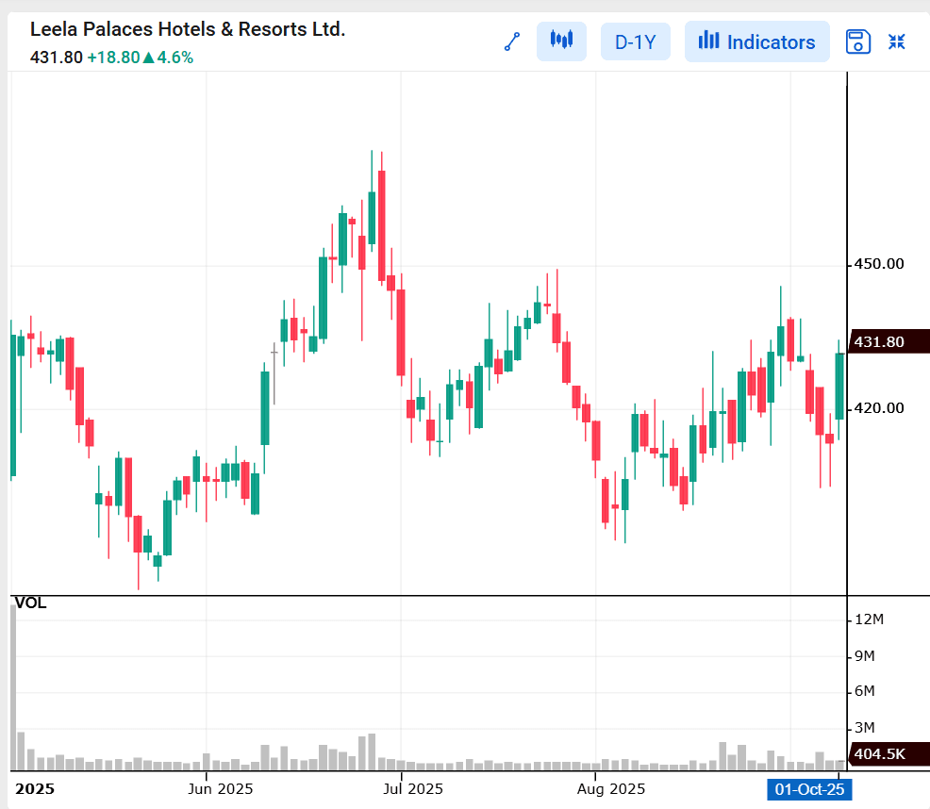The width and height of the screenshot is (930, 809).
Task: Click the Jun 2025 time axis label
Action: pyautogui.click(x=220, y=789)
